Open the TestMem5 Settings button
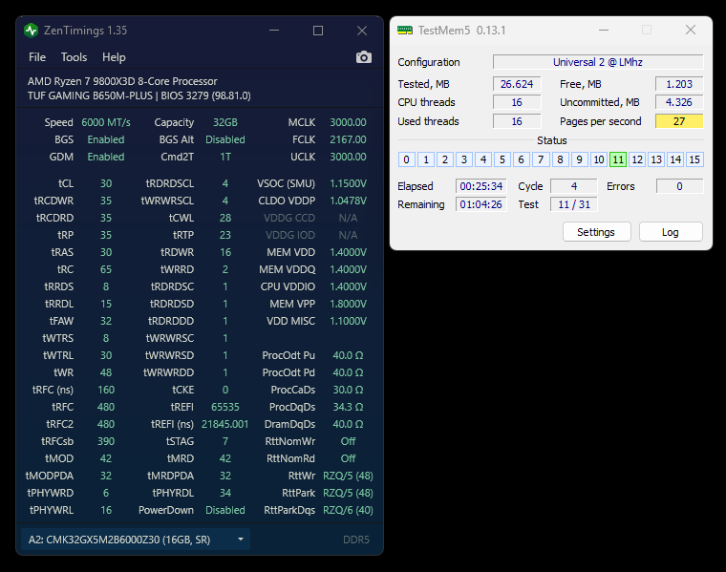This screenshot has height=572, width=726. pyautogui.click(x=596, y=232)
